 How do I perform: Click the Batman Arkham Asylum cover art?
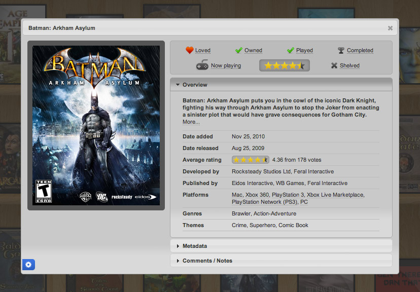[96, 125]
